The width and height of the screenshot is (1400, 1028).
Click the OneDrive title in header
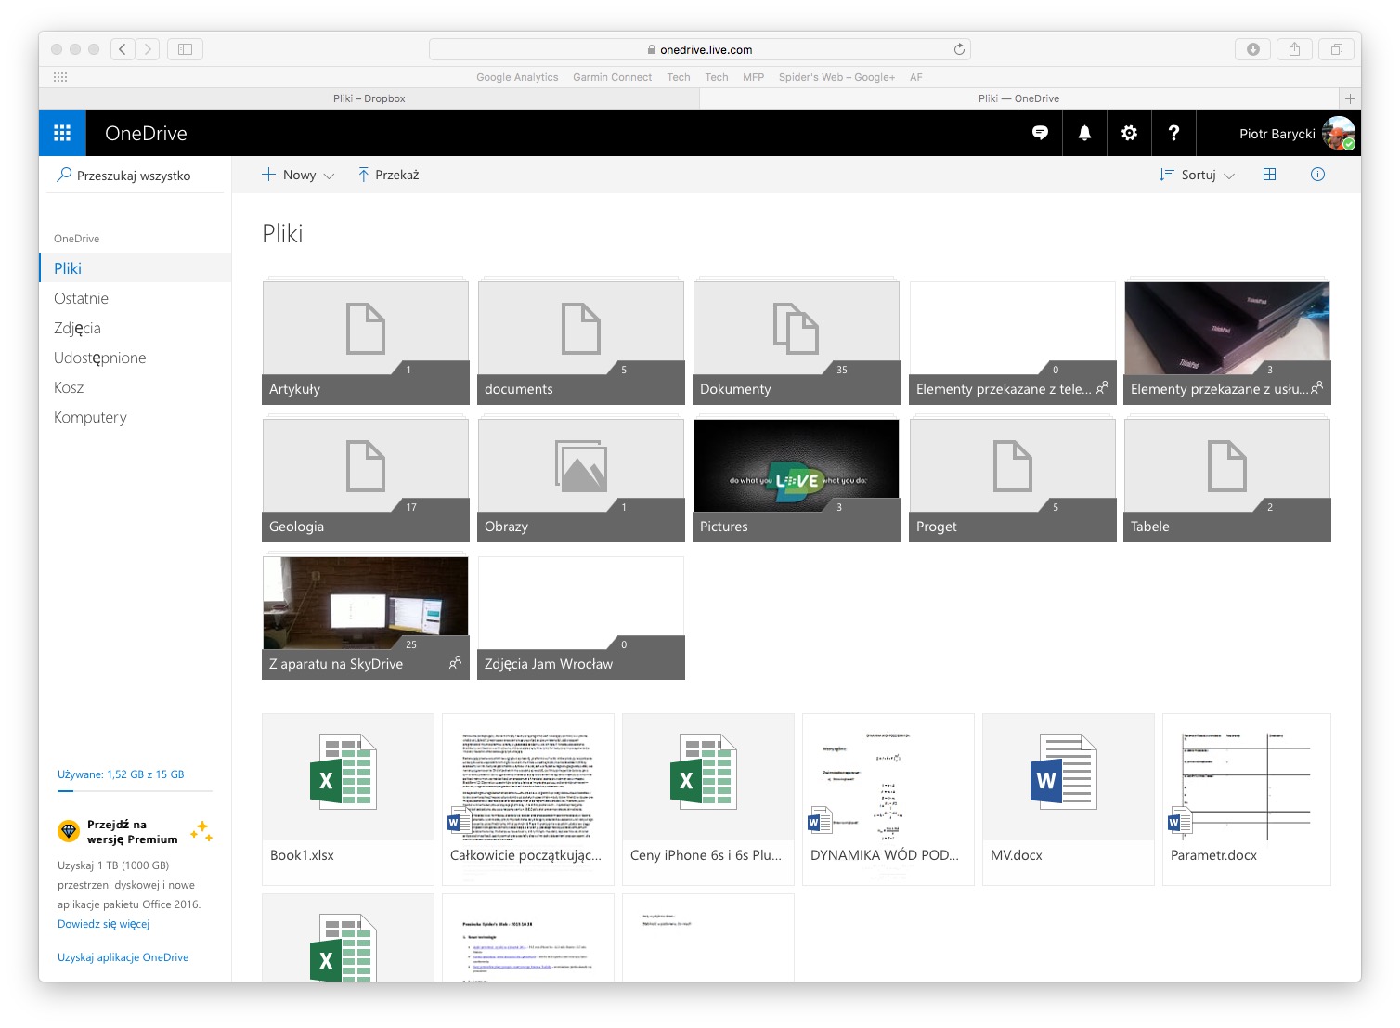coord(146,133)
